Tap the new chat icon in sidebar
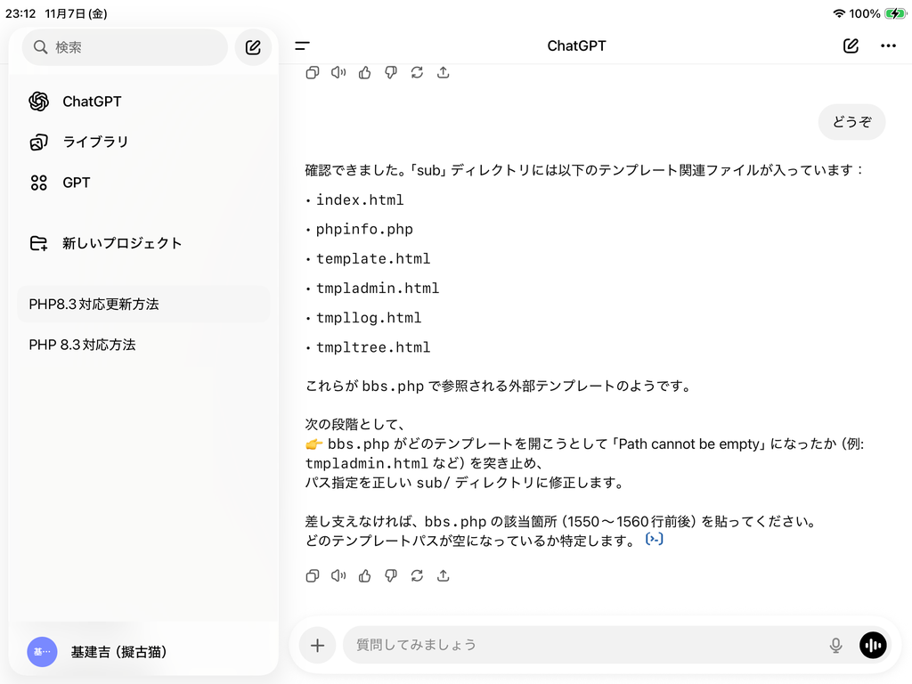The image size is (912, 684). tap(253, 47)
